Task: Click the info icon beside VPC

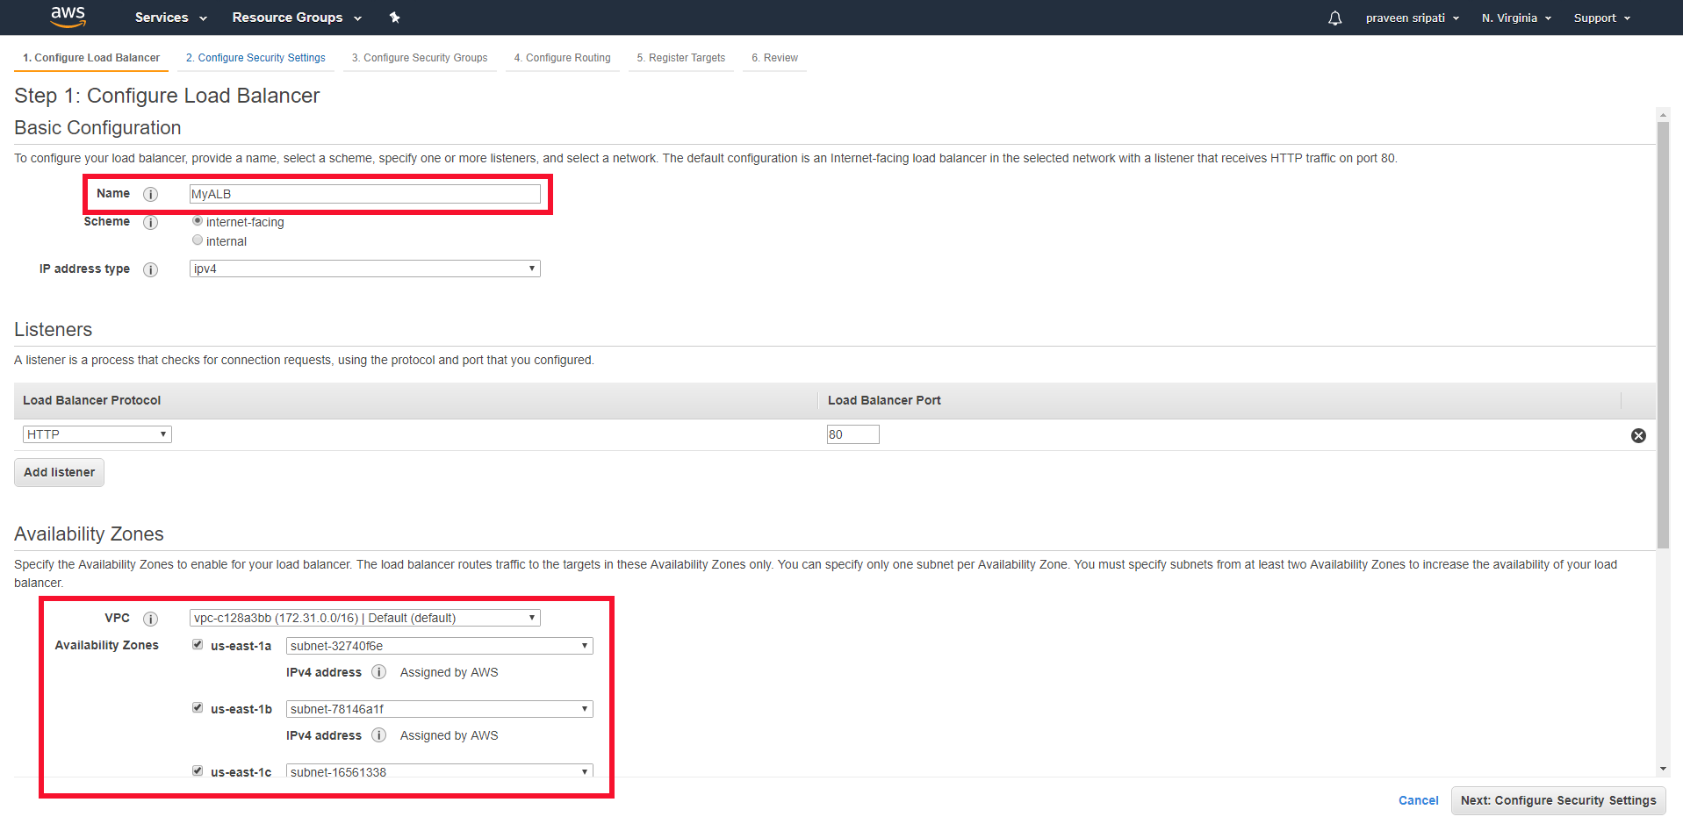Action: (151, 619)
